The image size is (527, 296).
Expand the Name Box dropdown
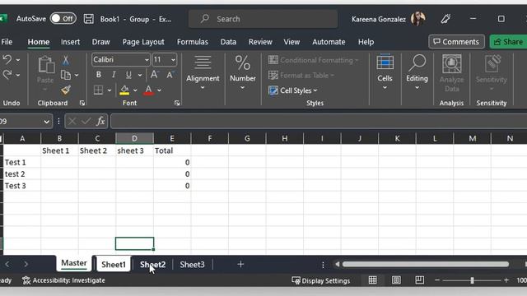coord(46,122)
